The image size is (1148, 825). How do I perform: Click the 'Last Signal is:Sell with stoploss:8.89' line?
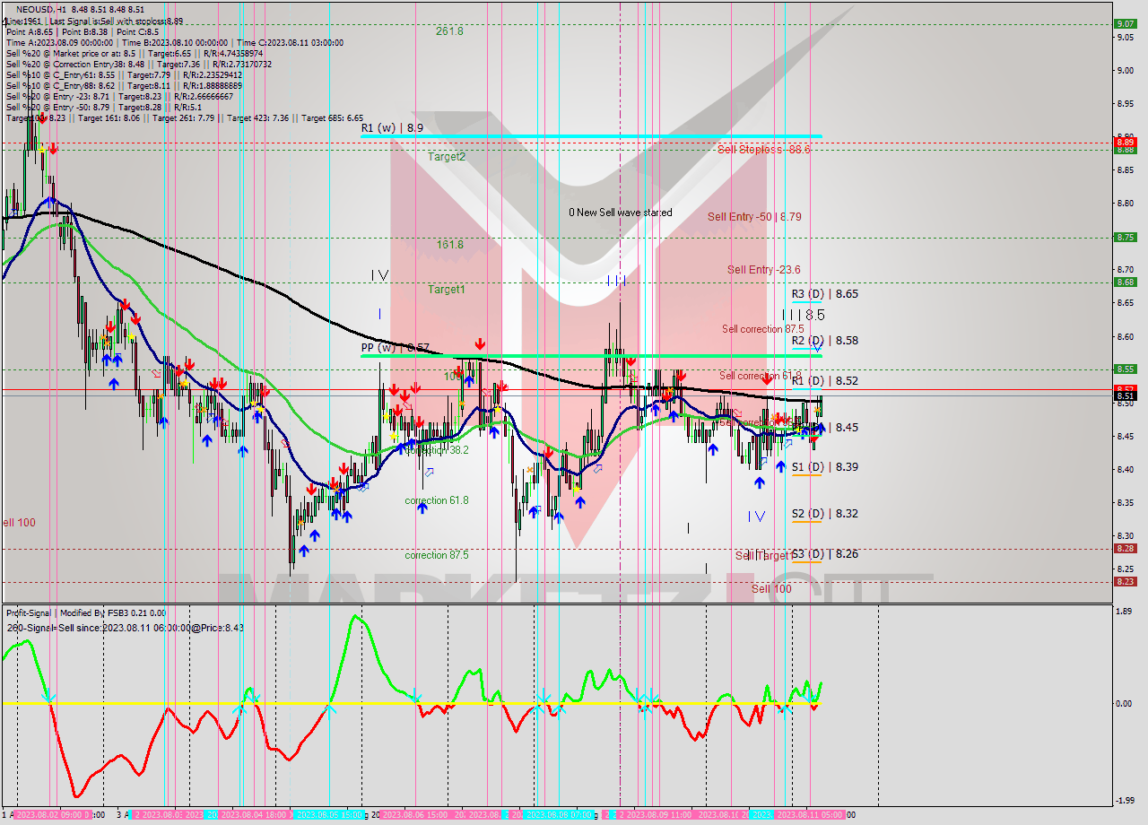pos(116,21)
